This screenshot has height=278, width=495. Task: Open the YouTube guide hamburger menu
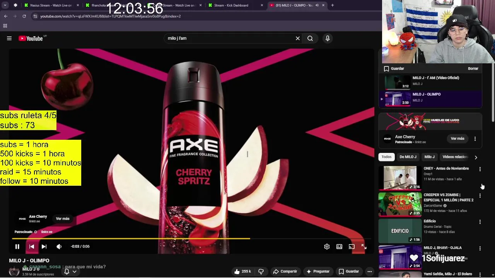[x=9, y=38]
